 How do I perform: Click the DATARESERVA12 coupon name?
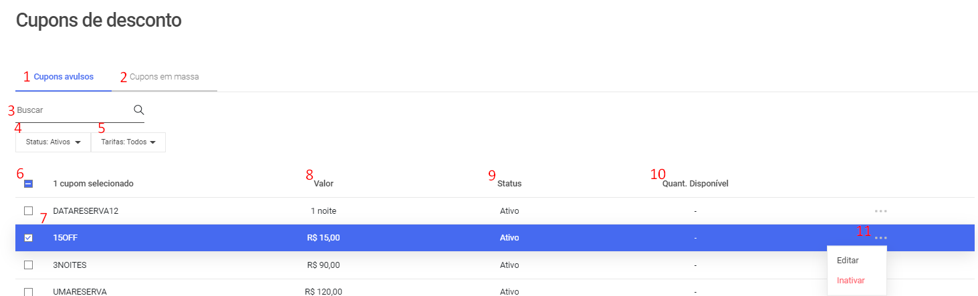pyautogui.click(x=86, y=211)
